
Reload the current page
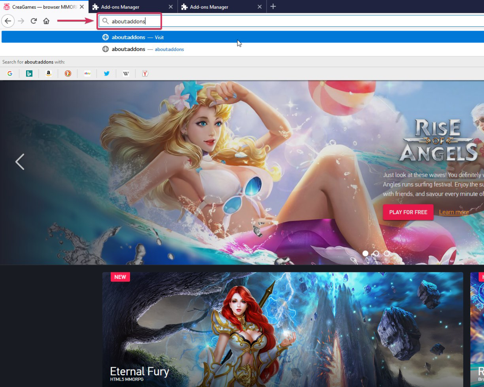pyautogui.click(x=34, y=21)
